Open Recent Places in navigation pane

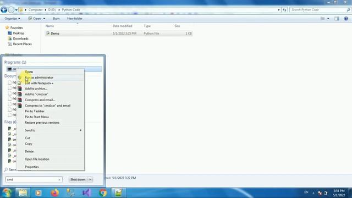coord(22,44)
